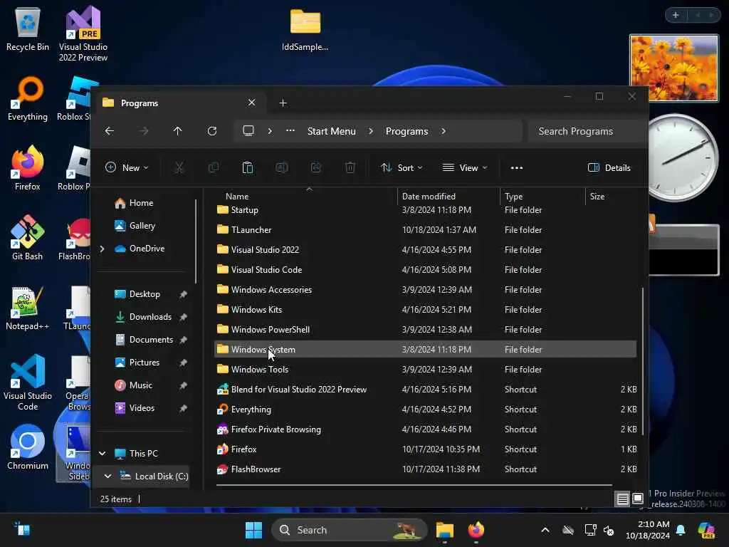Screen dimensions: 729x547
Task: Select the TLauncher folder row
Action: tap(425, 230)
